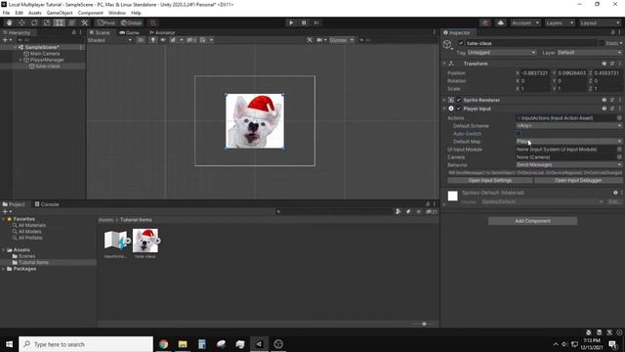Toggle Global handle rotation button
The height and width of the screenshot is (352, 625).
tap(132, 22)
